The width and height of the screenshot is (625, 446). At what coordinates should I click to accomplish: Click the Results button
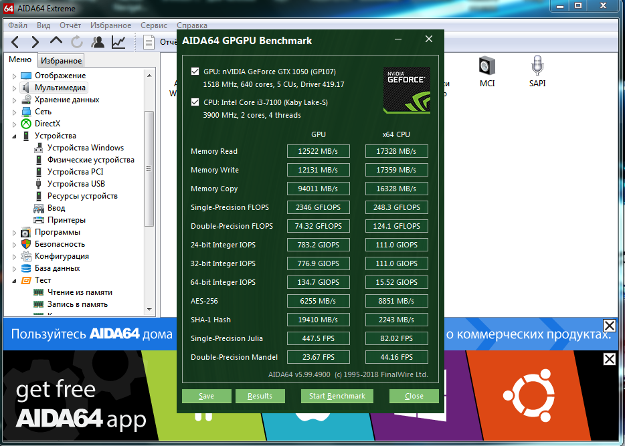point(260,396)
